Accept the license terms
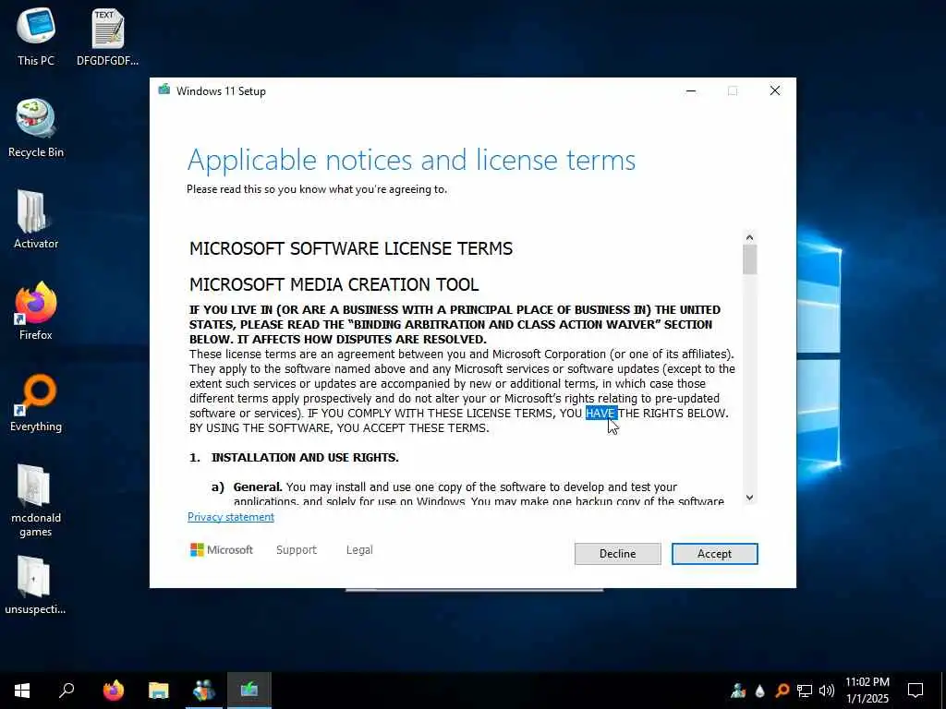The image size is (946, 709). (714, 554)
